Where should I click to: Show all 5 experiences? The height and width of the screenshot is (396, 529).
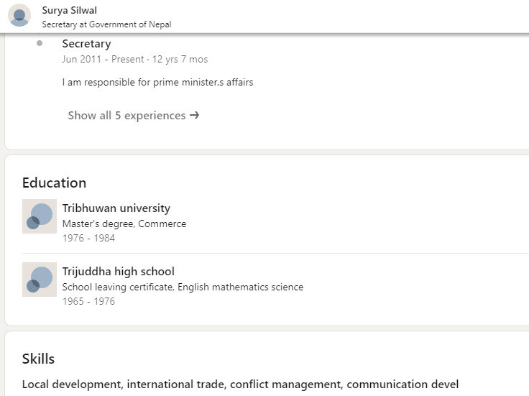(x=134, y=116)
